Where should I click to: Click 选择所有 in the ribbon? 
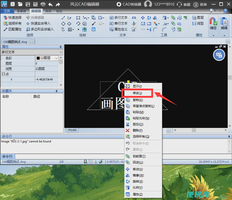(x=13, y=23)
